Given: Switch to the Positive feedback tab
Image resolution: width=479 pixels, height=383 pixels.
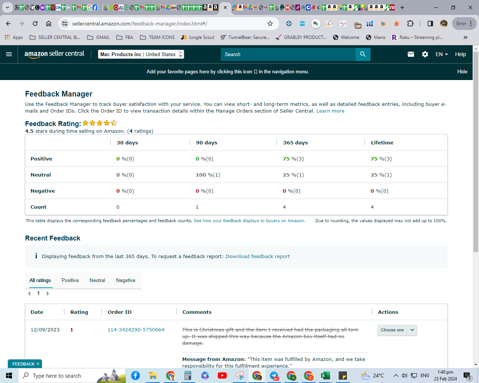Looking at the screenshot, I should coord(70,281).
